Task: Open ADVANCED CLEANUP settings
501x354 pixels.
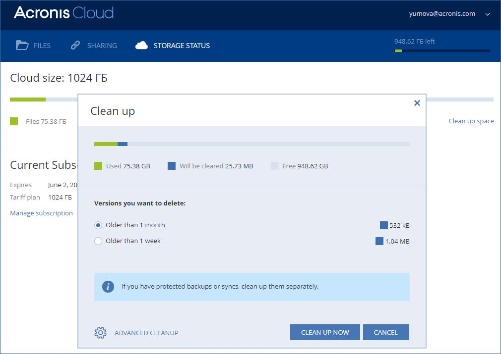Action: click(147, 333)
